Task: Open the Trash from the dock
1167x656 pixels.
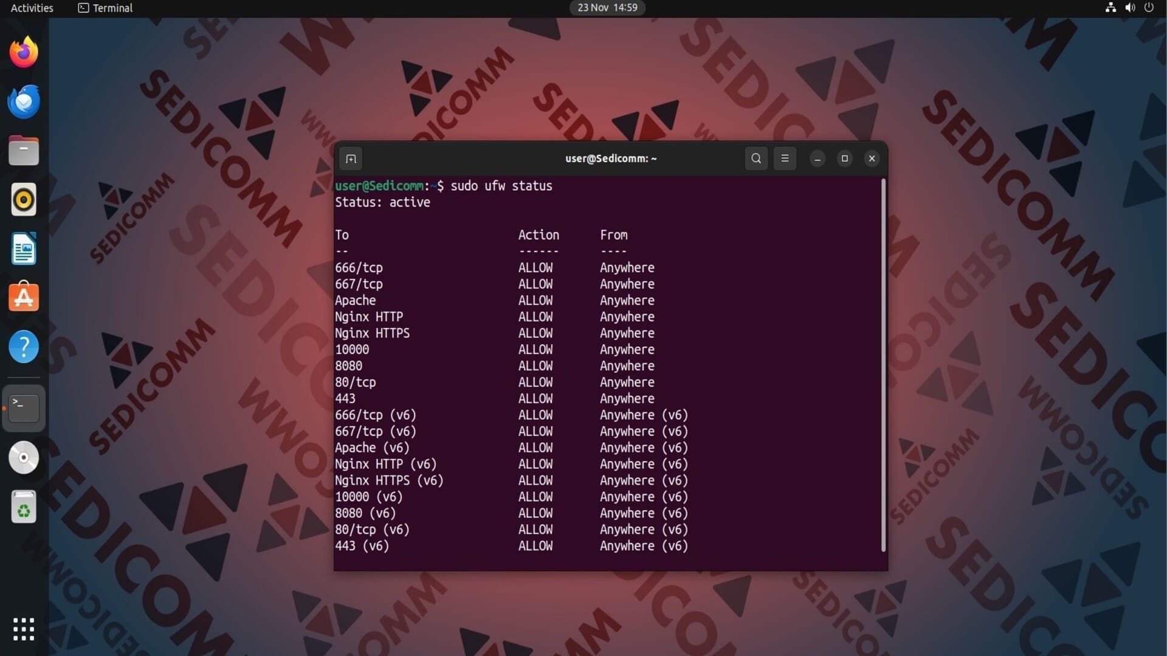Action: coord(24,507)
